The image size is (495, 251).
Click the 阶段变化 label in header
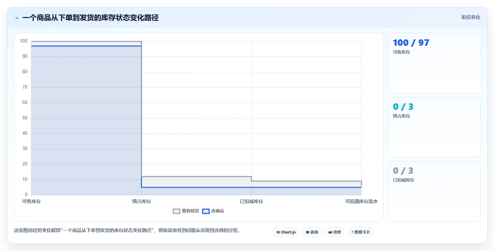(471, 17)
